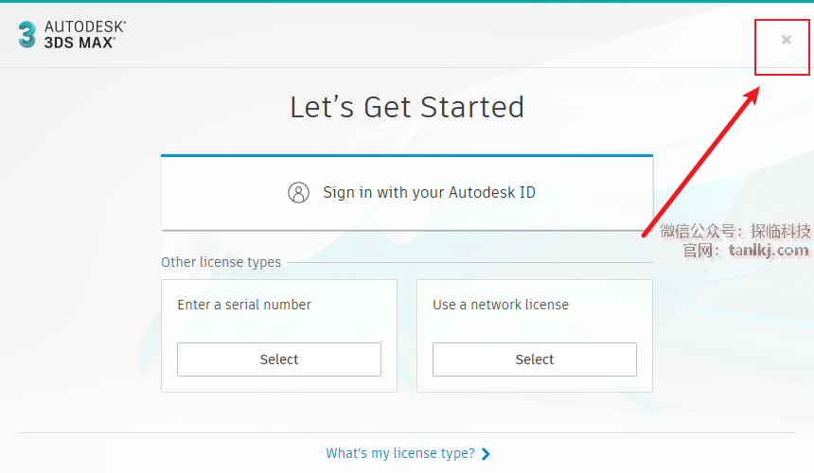Click the Enter a serial number label

pyautogui.click(x=244, y=305)
